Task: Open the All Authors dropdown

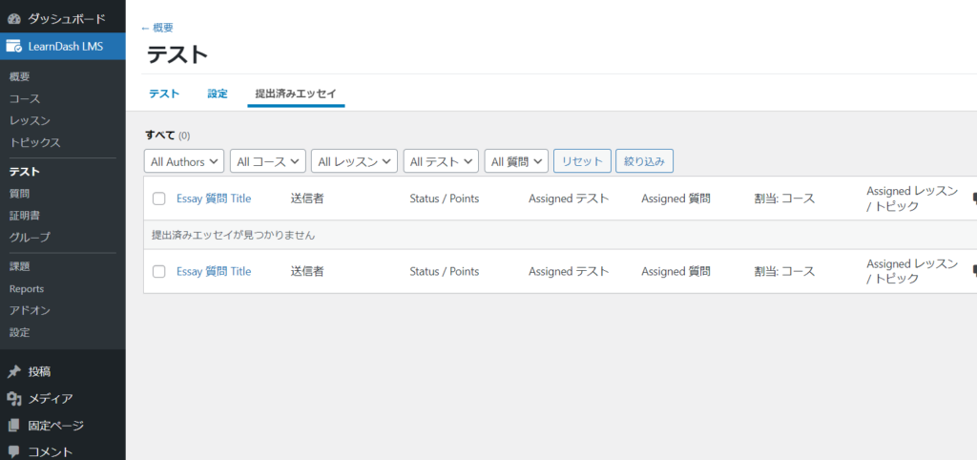Action: coord(184,161)
